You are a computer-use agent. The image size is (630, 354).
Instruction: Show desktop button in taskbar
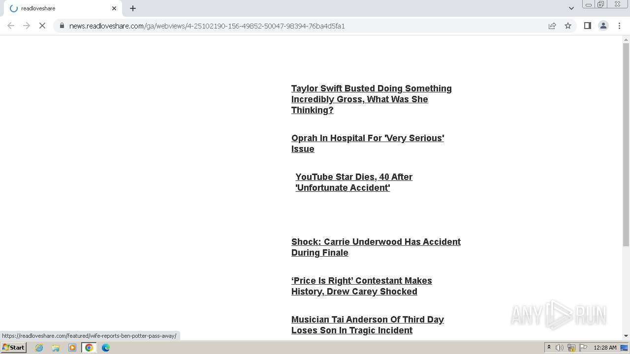pos(625,348)
